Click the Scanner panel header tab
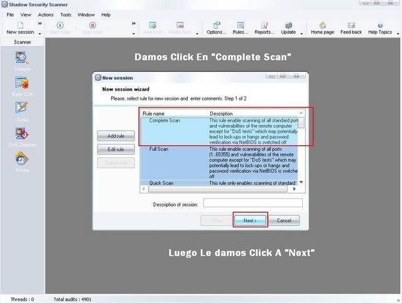The width and height of the screenshot is (402, 304). click(23, 42)
